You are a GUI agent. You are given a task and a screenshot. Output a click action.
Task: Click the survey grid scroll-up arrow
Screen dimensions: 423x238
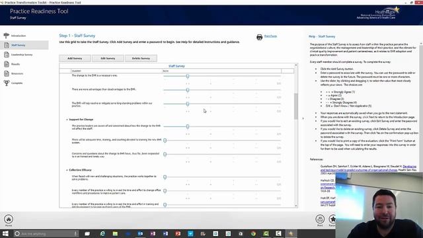[296, 65]
